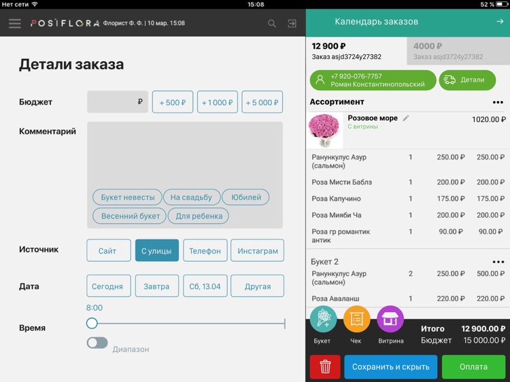Select the Роза Мияби Ча row
Viewport: 510px width, 382px height.
(x=408, y=215)
